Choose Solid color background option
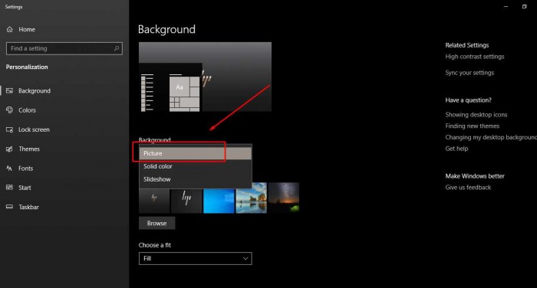 pos(195,166)
